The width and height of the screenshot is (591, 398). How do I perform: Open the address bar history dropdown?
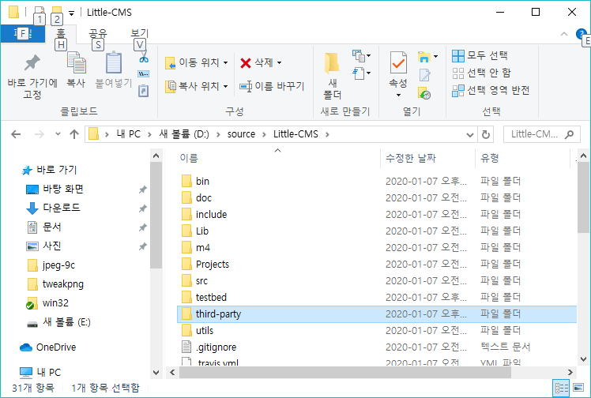(469, 134)
